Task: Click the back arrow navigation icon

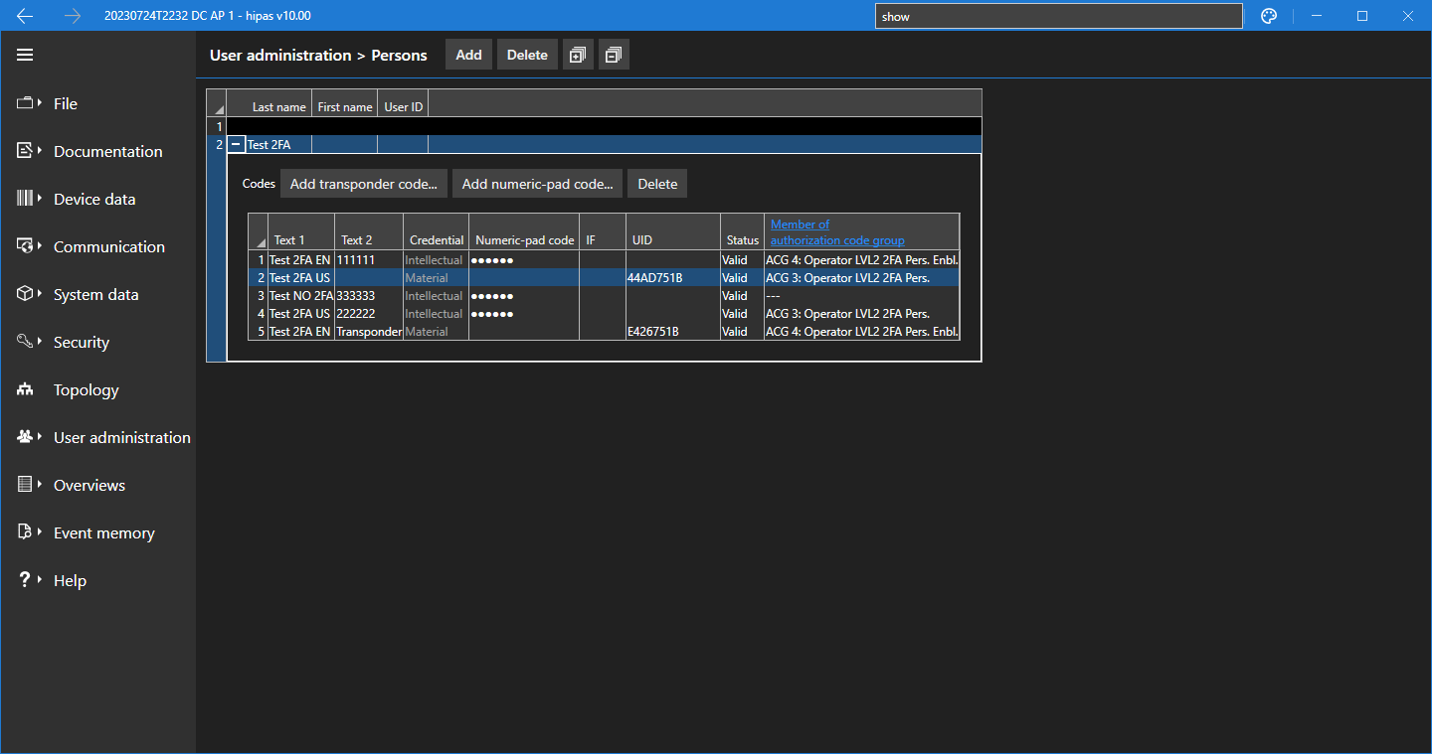Action: [25, 16]
